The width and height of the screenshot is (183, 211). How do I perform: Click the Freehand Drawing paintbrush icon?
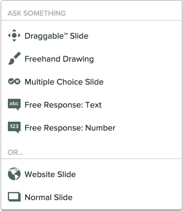pos(14,59)
